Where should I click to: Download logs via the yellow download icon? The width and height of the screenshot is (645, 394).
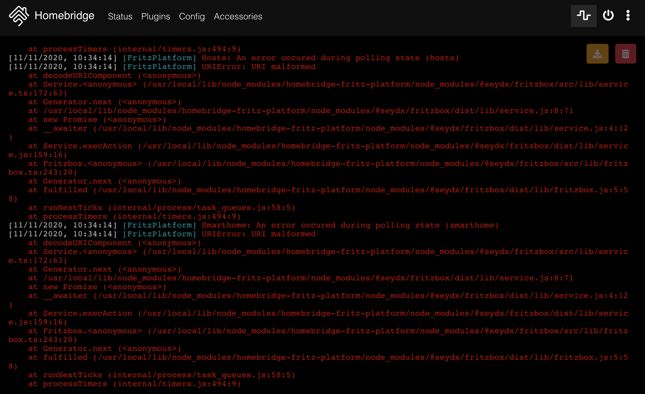point(597,53)
